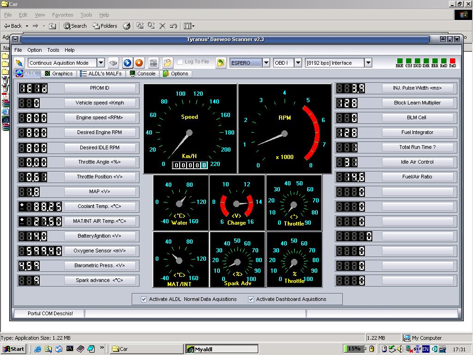This screenshot has height=355, width=473.
Task: Enable the Log To File checkbox
Action: [x=180, y=62]
